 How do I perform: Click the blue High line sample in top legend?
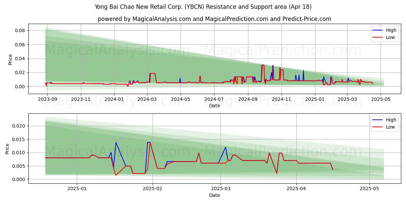pos(378,30)
